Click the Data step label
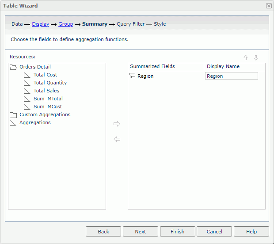 click(x=17, y=24)
